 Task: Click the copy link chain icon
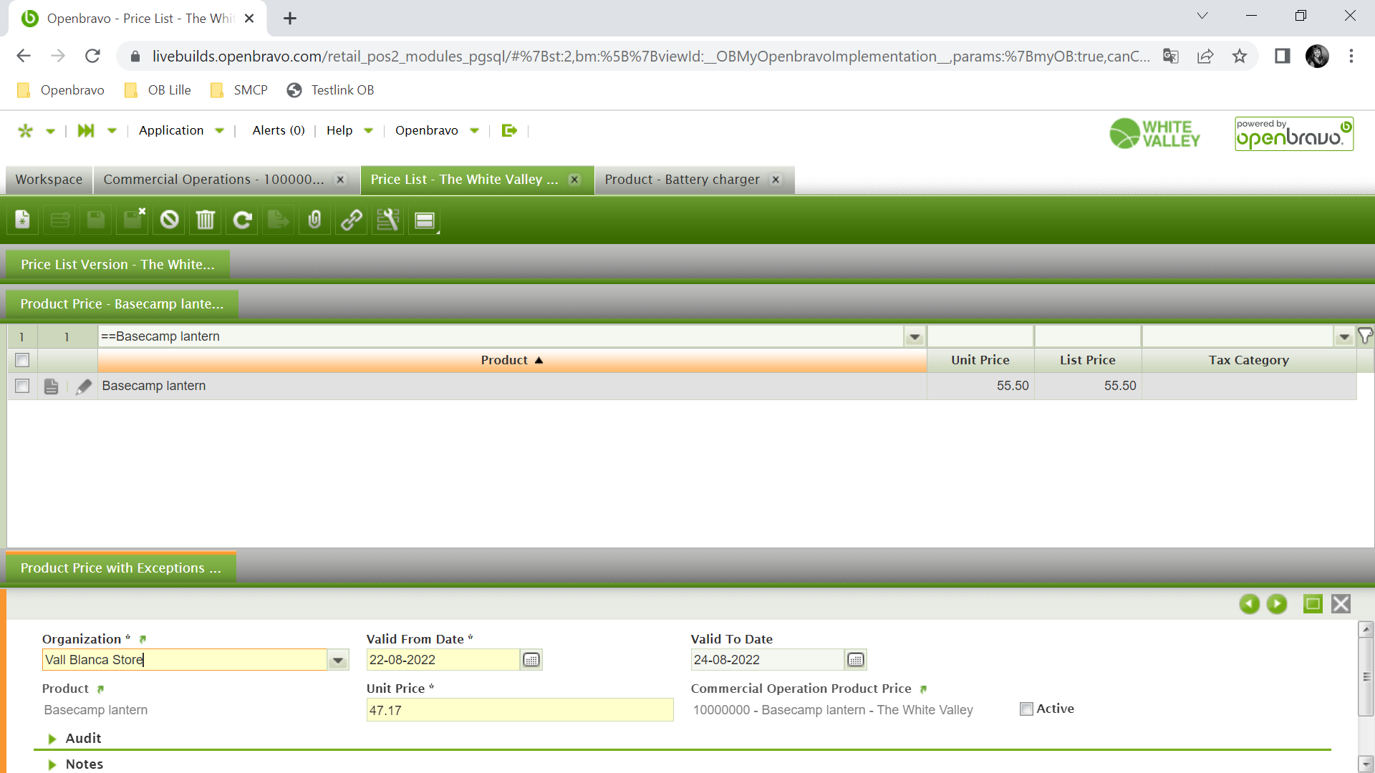point(351,220)
